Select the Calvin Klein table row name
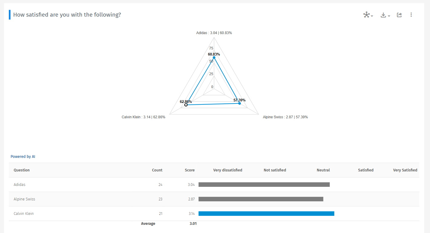 (x=24, y=213)
